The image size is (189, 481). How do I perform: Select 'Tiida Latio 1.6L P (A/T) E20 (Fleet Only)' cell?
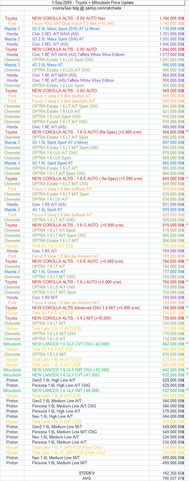67,448
